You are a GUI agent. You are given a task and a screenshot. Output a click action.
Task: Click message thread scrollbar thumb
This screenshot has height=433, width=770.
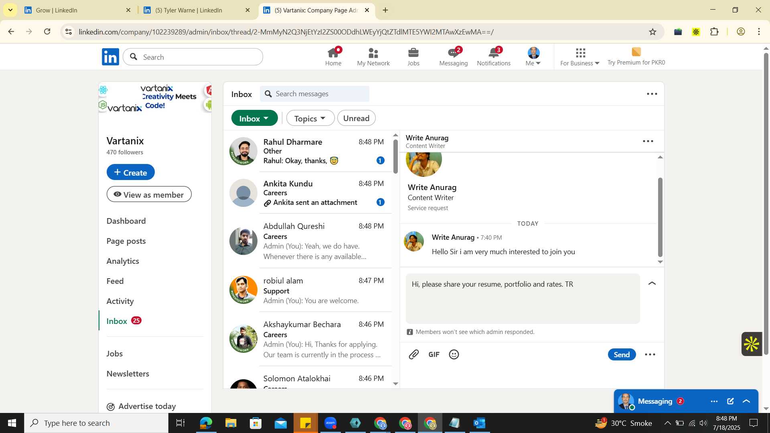click(x=660, y=216)
